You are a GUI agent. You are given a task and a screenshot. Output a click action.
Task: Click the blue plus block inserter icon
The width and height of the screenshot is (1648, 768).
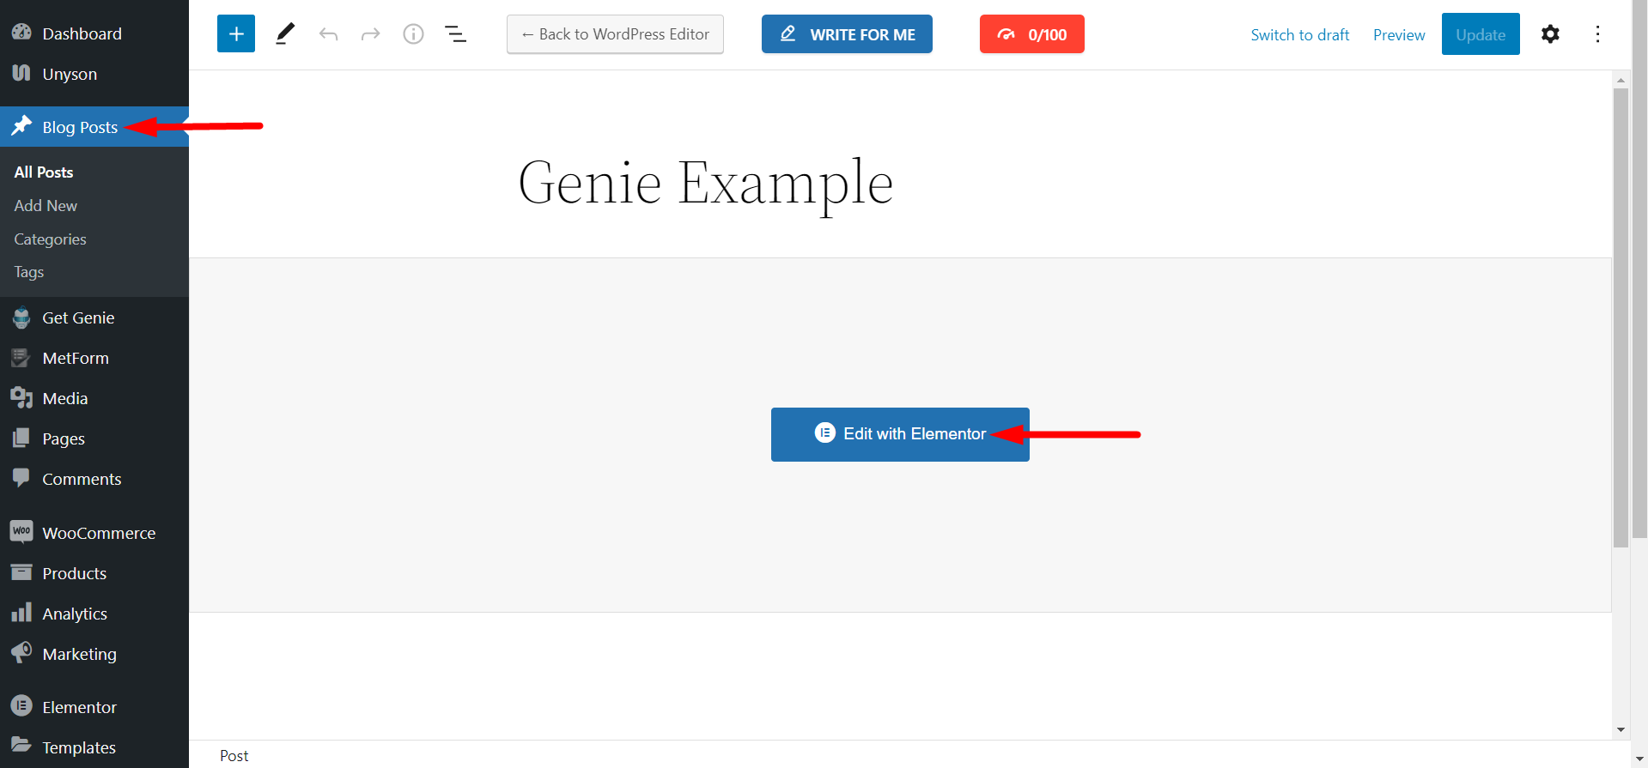(x=236, y=34)
